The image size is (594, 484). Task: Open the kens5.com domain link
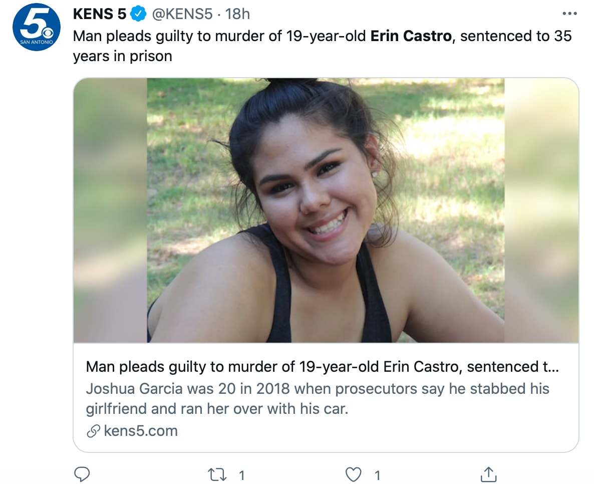point(140,431)
